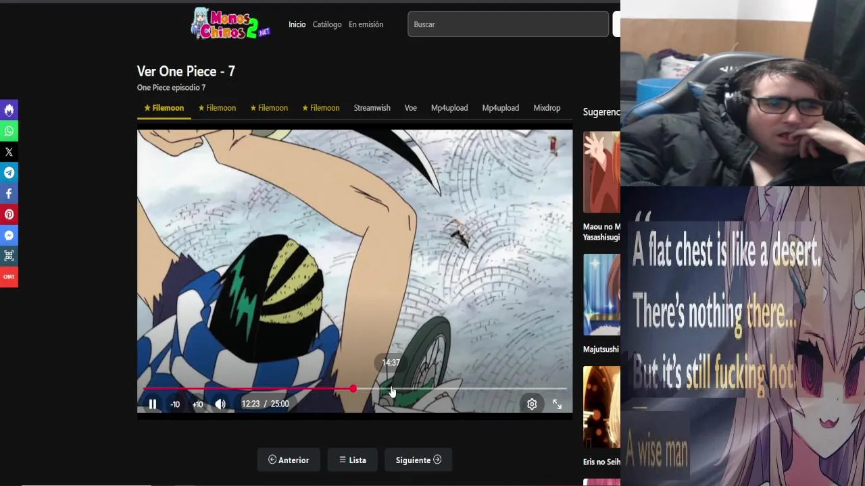Viewport: 865px width, 486px height.
Task: Open the purple flame share icon
Action: click(x=9, y=110)
